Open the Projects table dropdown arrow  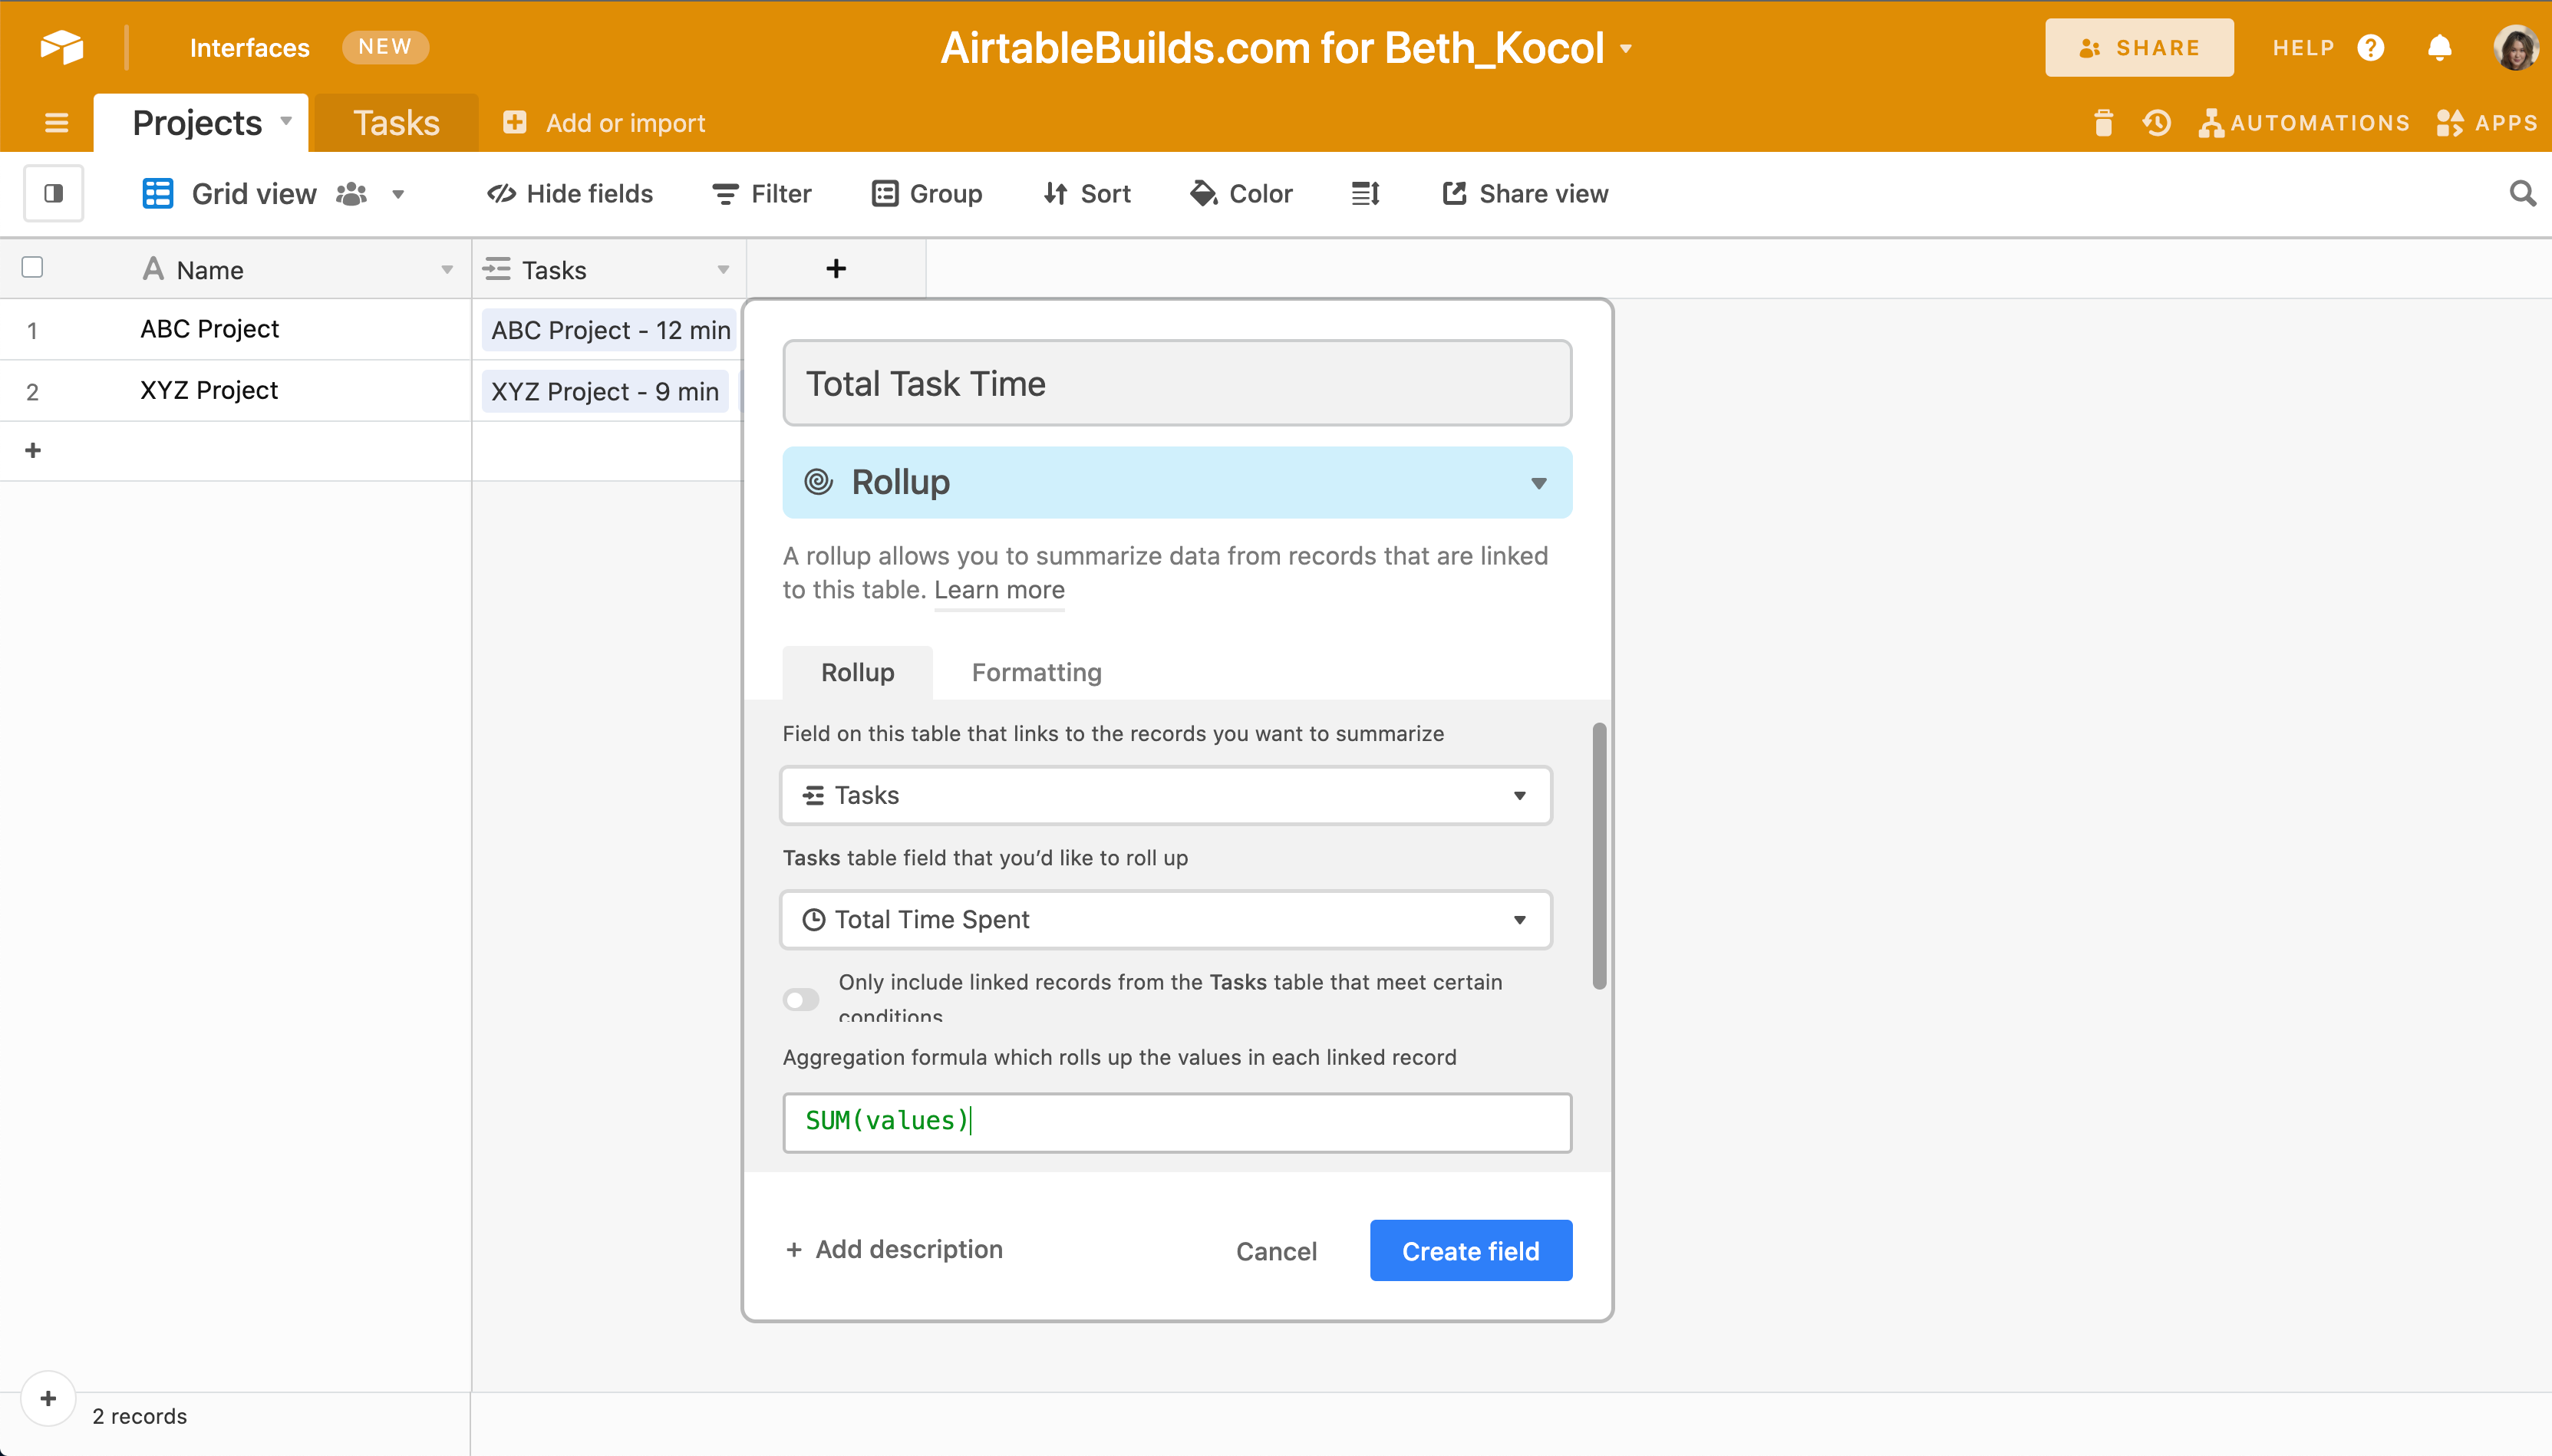coord(287,121)
